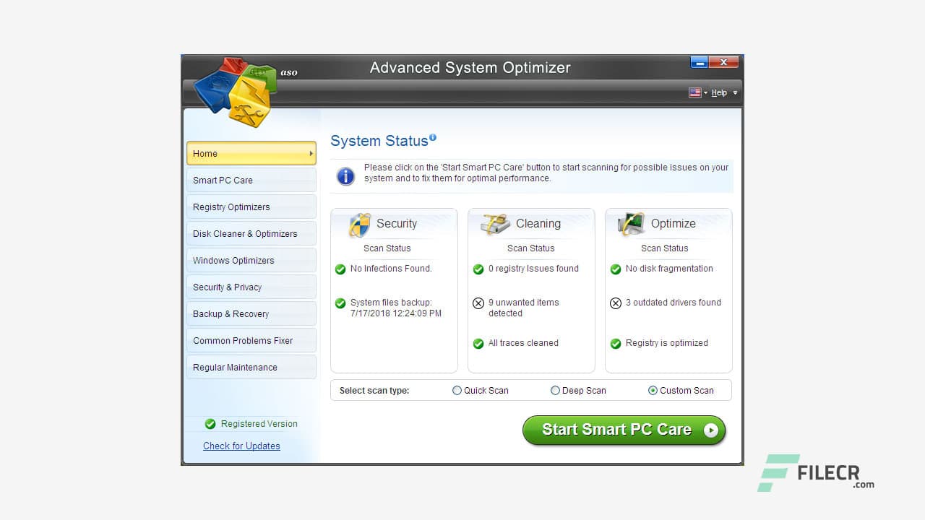Open the Check for Updates link
Screen dimensions: 925x520
point(241,446)
